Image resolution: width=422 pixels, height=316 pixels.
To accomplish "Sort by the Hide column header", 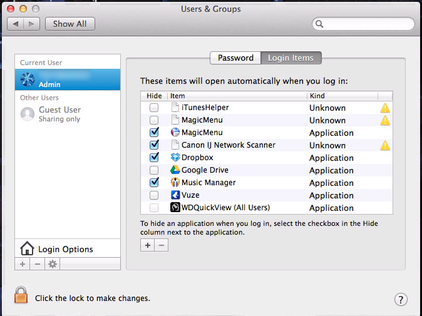I will coord(154,96).
